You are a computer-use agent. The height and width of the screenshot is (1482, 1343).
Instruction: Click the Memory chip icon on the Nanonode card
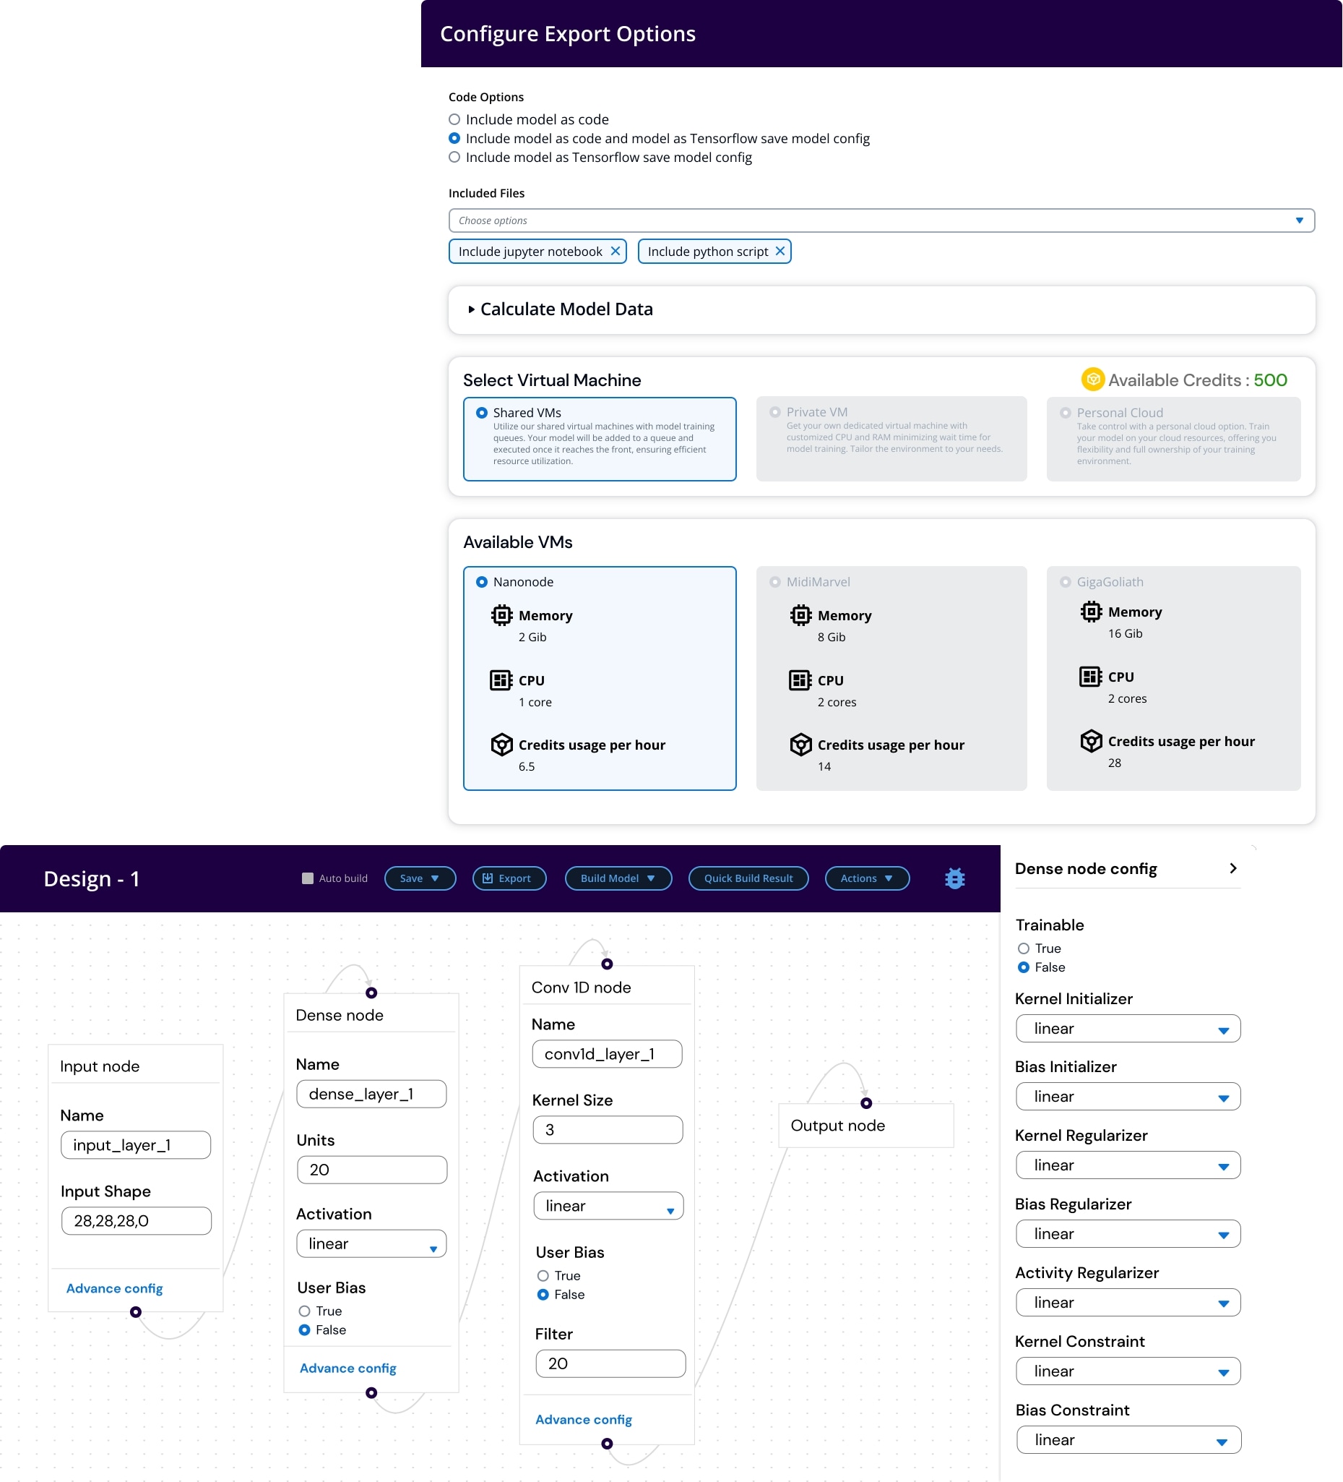pos(501,615)
